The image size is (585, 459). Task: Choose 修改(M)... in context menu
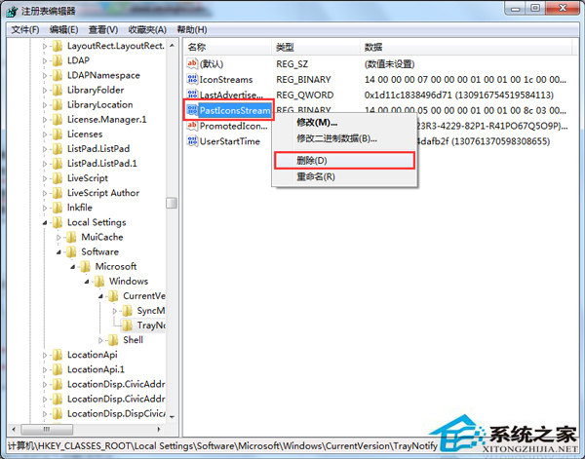[x=344, y=122]
